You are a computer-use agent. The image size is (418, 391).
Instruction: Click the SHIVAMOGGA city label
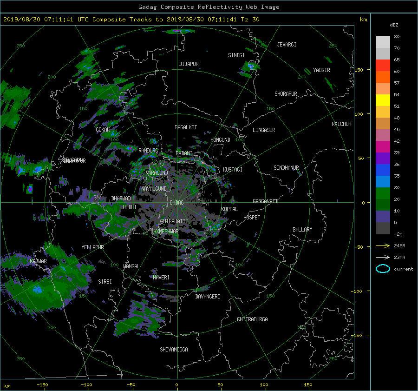[174, 350]
